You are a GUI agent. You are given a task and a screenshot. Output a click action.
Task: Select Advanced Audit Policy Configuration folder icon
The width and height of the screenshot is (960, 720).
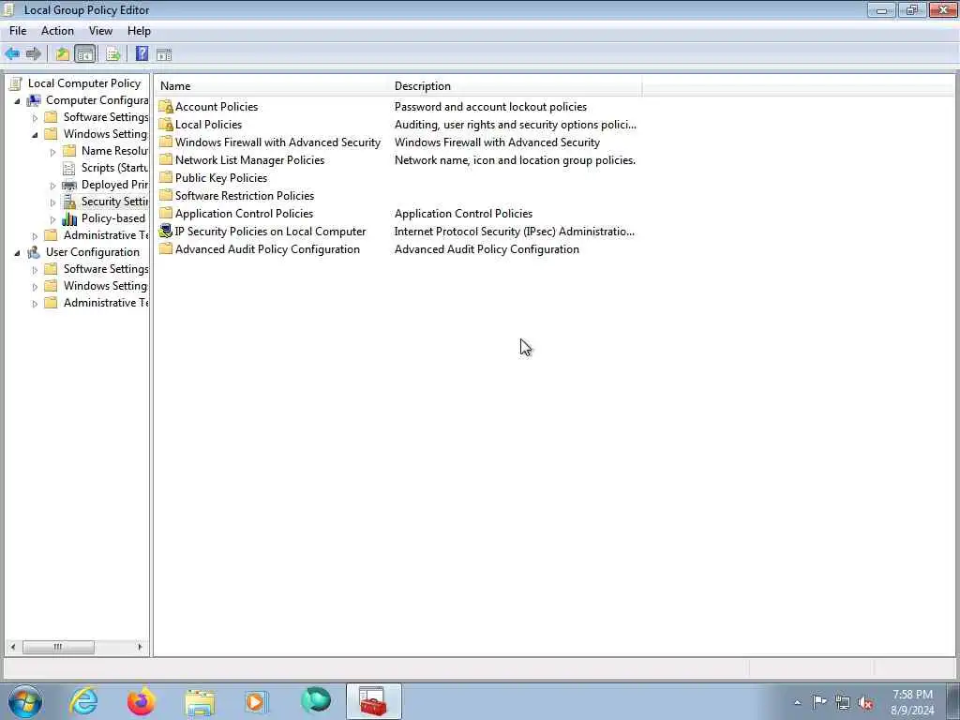(x=166, y=248)
